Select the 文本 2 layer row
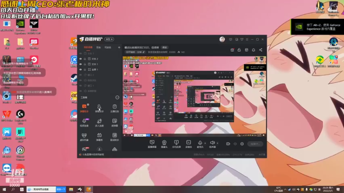The image size is (344, 193). pyautogui.click(x=100, y=59)
